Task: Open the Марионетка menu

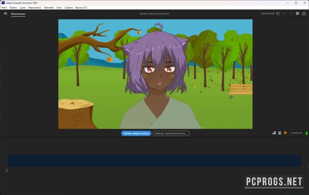Action: pyautogui.click(x=35, y=7)
